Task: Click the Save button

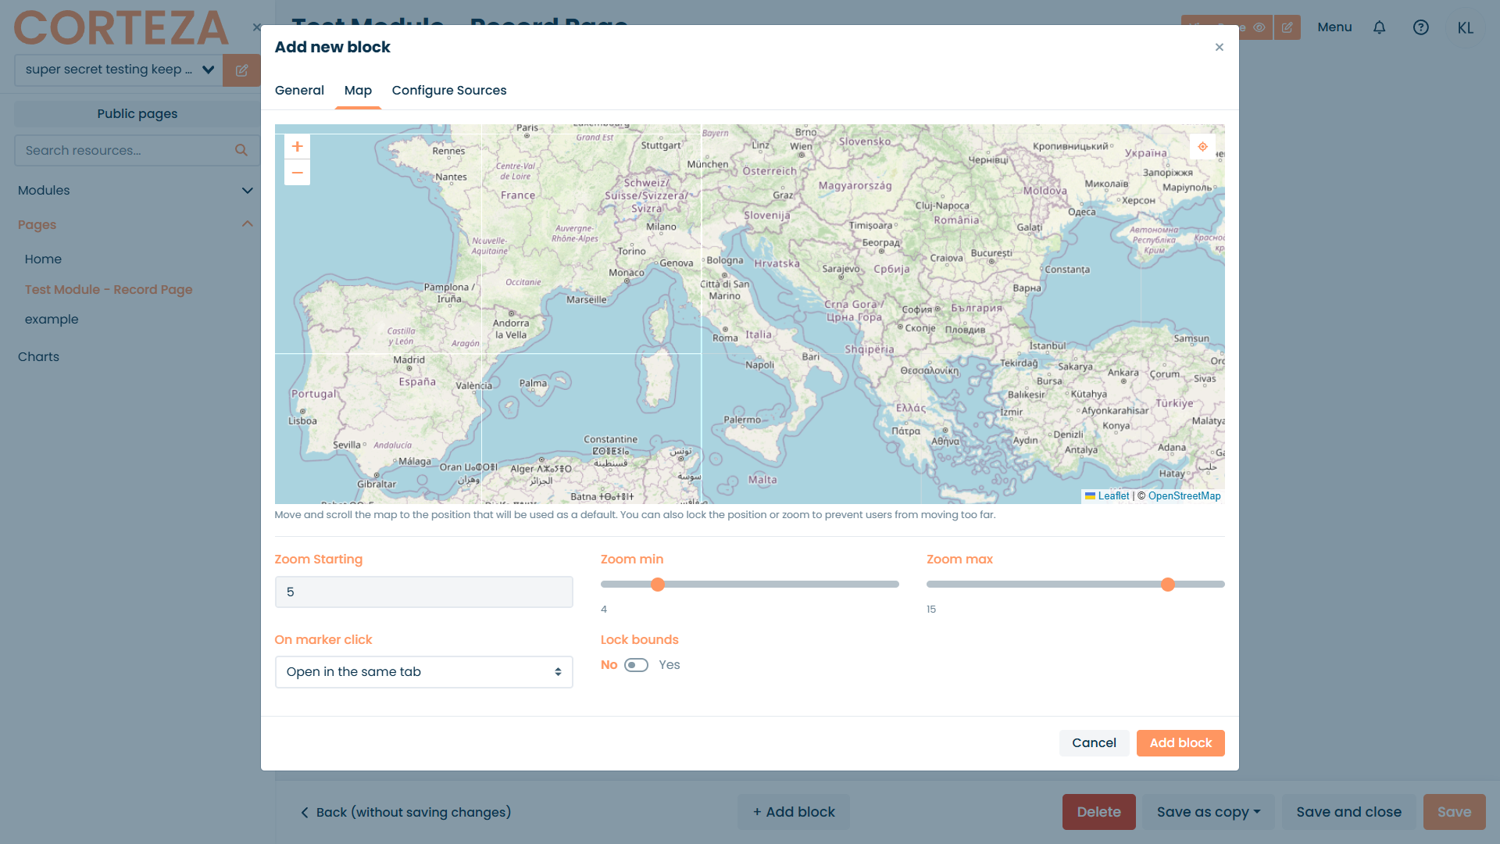Action: pos(1454,812)
